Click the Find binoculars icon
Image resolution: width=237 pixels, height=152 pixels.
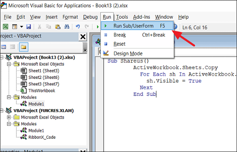[x=67, y=27]
